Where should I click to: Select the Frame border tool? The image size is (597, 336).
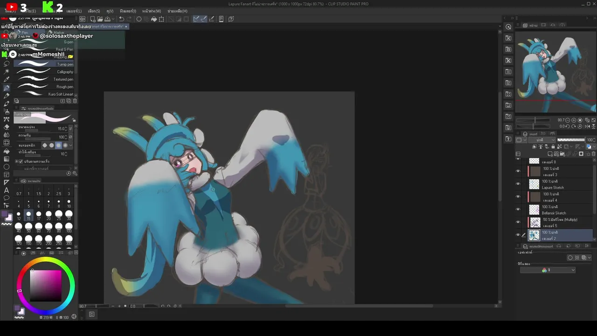point(7,175)
